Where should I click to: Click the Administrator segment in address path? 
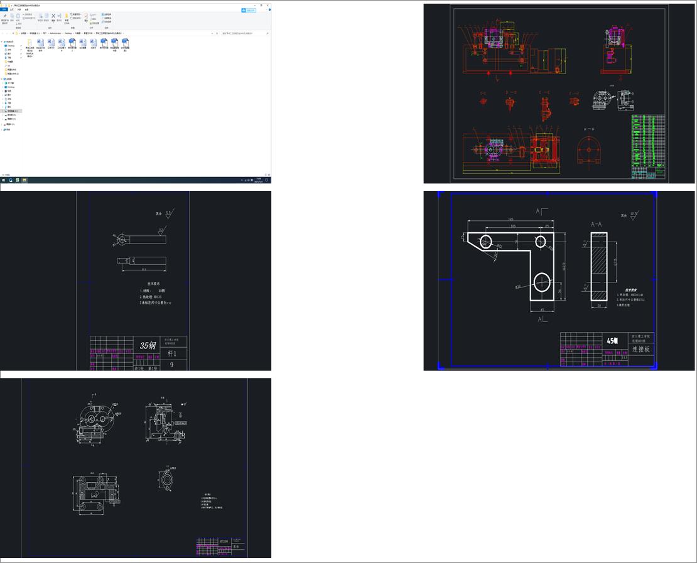(x=55, y=33)
